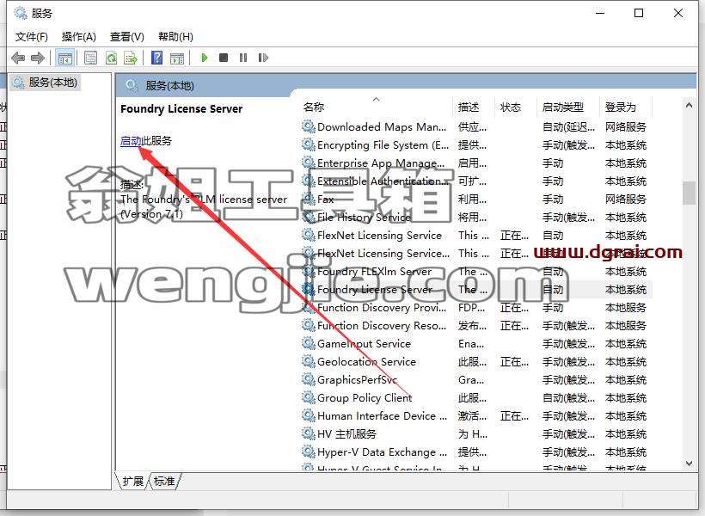This screenshot has width=705, height=516.
Task: Open the 操作(A) menu
Action: coord(79,36)
